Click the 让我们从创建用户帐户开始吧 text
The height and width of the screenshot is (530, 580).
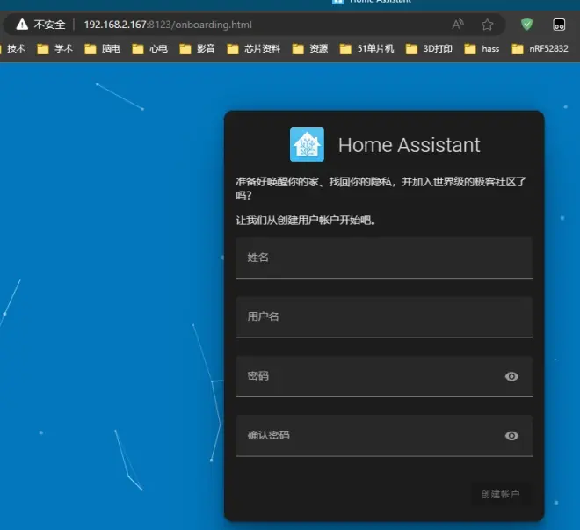click(x=306, y=221)
